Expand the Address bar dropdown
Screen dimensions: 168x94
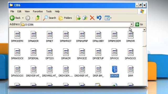pos(132,24)
